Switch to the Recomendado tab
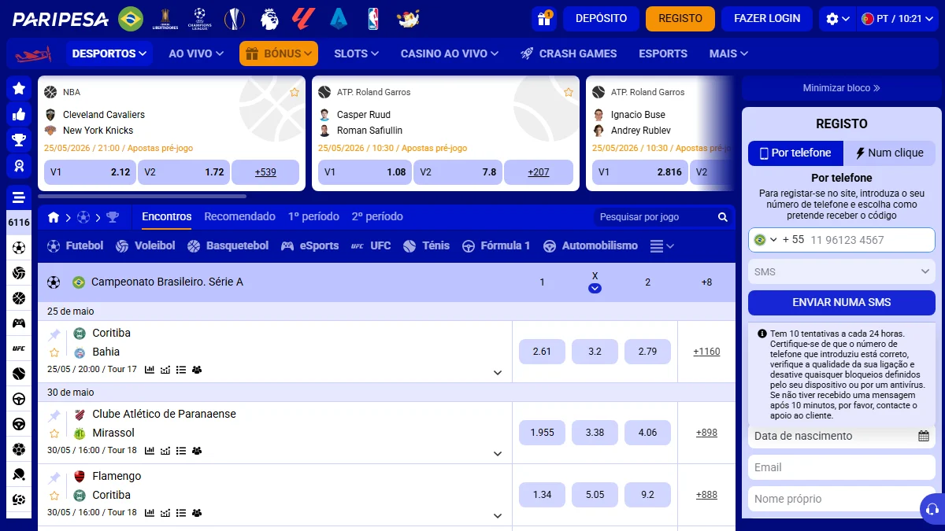This screenshot has width=945, height=531. tap(239, 216)
